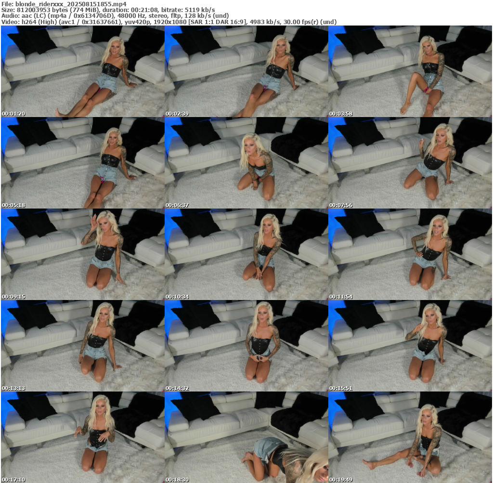Open the thumbnail marked 00:03:58

pyautogui.click(x=410, y=71)
